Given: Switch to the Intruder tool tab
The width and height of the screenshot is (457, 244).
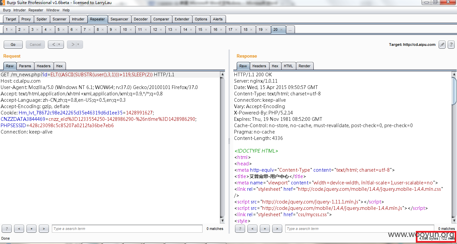Looking at the screenshot, I should point(78,19).
